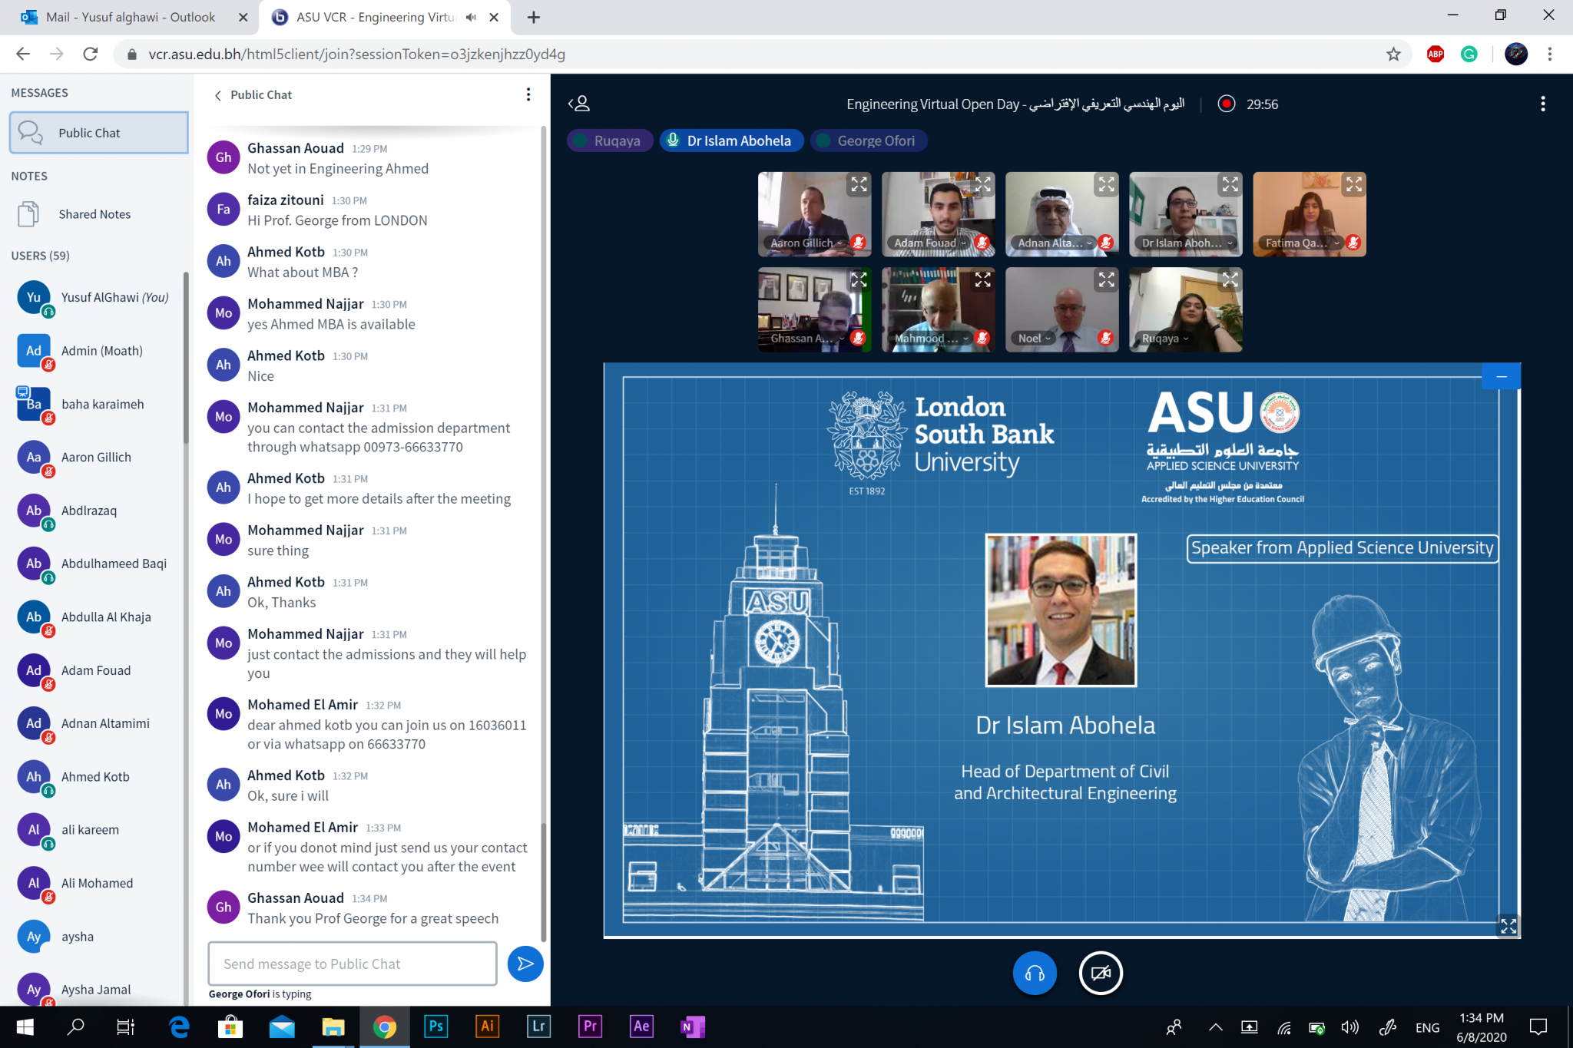1573x1048 pixels.
Task: Open File Explorer from the taskbar
Action: [333, 1027]
